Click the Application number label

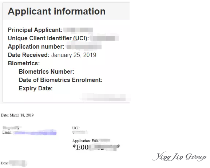pos(36,46)
